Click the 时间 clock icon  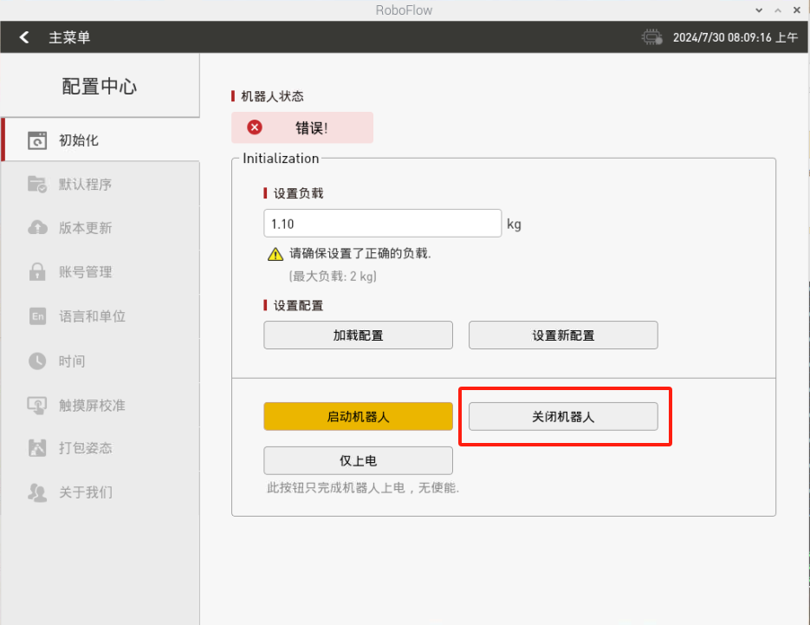click(37, 361)
